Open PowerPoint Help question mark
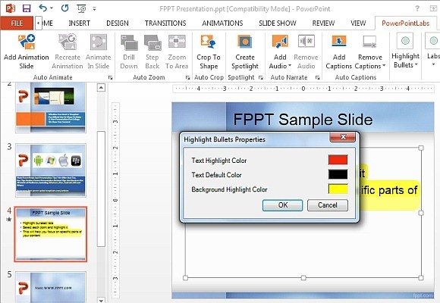Screen dimensions: 440x303 (417, 8)
